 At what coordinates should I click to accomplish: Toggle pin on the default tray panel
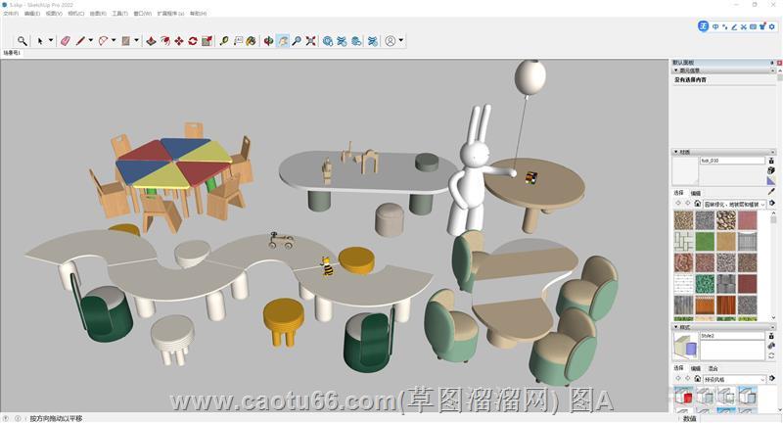772,63
